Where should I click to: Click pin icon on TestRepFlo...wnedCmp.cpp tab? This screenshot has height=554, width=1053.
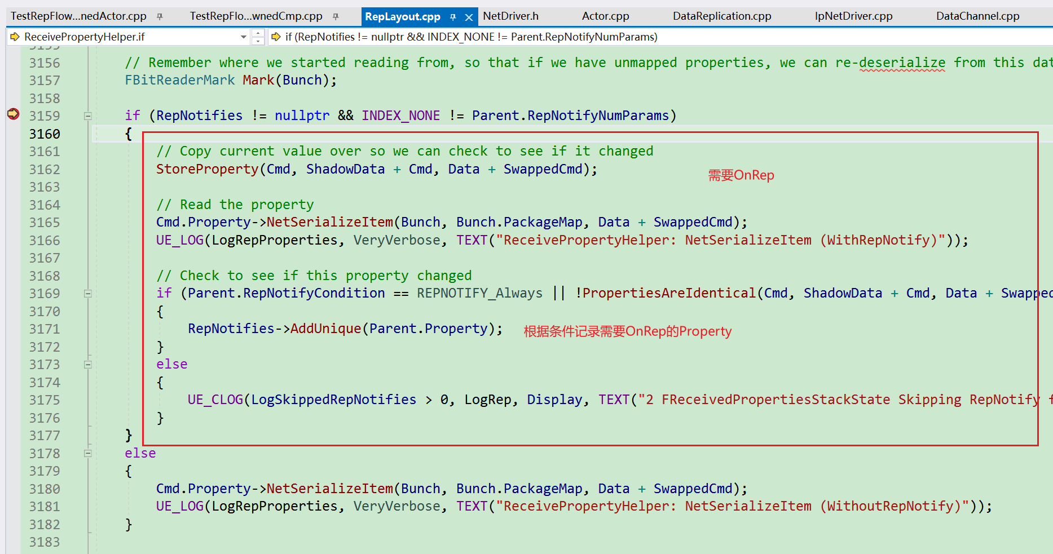tap(336, 17)
